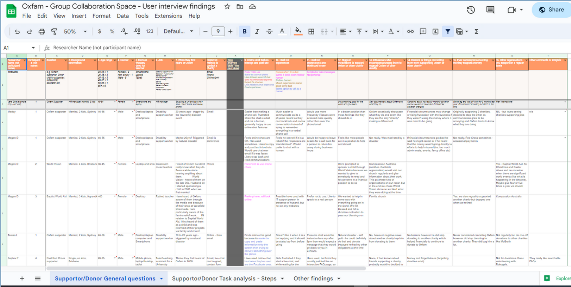Image resolution: width=571 pixels, height=287 pixels.
Task: Toggle the filter funnel button off
Action: tap(448, 31)
